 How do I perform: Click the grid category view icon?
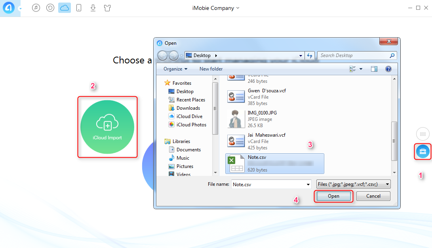point(423,134)
